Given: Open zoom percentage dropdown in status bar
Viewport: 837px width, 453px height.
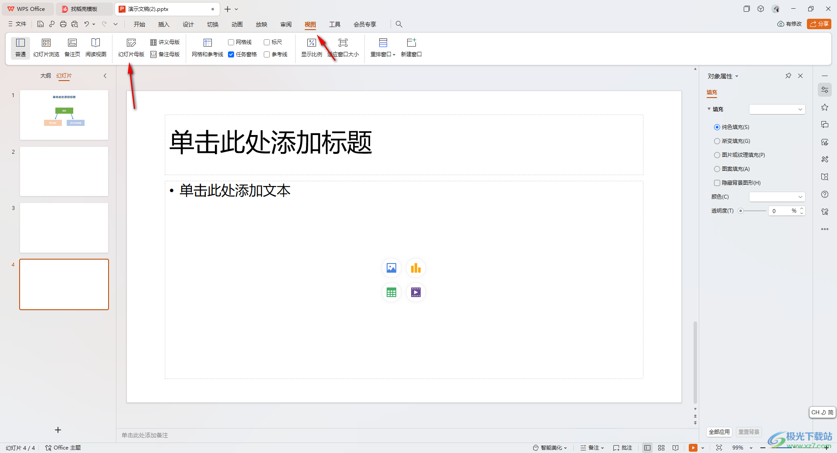Looking at the screenshot, I should (751, 448).
